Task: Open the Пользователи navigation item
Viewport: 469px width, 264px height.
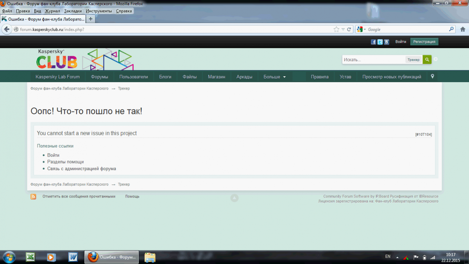Action: pyautogui.click(x=134, y=77)
